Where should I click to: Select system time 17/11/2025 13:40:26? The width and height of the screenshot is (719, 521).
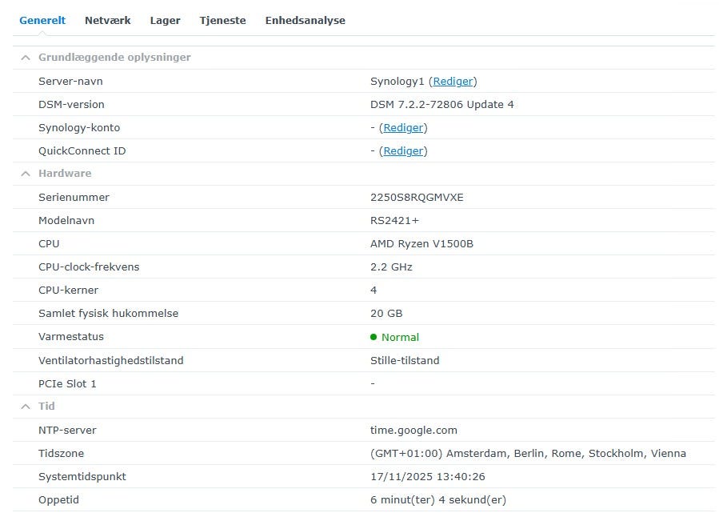point(427,477)
